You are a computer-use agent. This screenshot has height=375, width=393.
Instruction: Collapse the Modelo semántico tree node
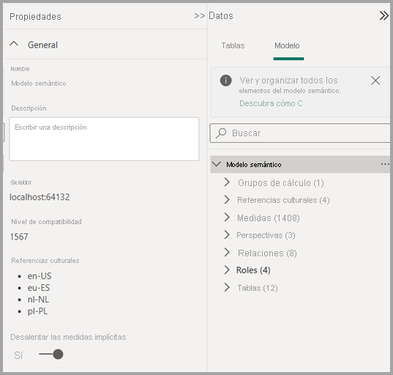[x=217, y=164]
